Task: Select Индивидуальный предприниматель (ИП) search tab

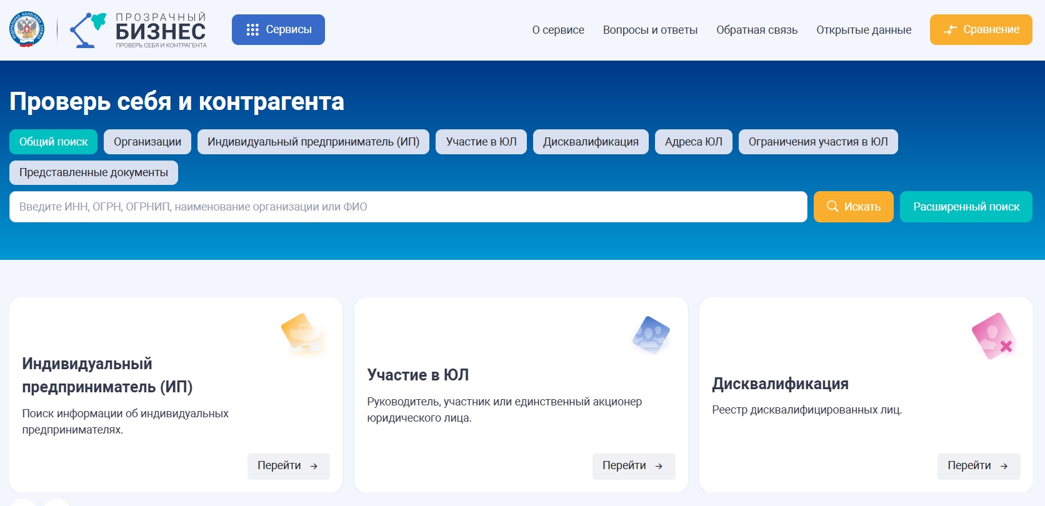Action: tap(313, 142)
